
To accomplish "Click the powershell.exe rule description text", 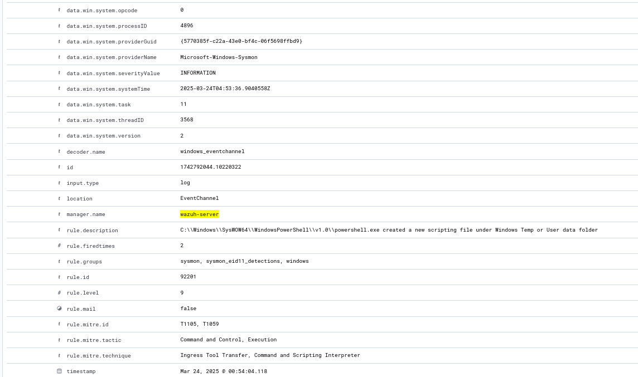I will click(x=389, y=230).
